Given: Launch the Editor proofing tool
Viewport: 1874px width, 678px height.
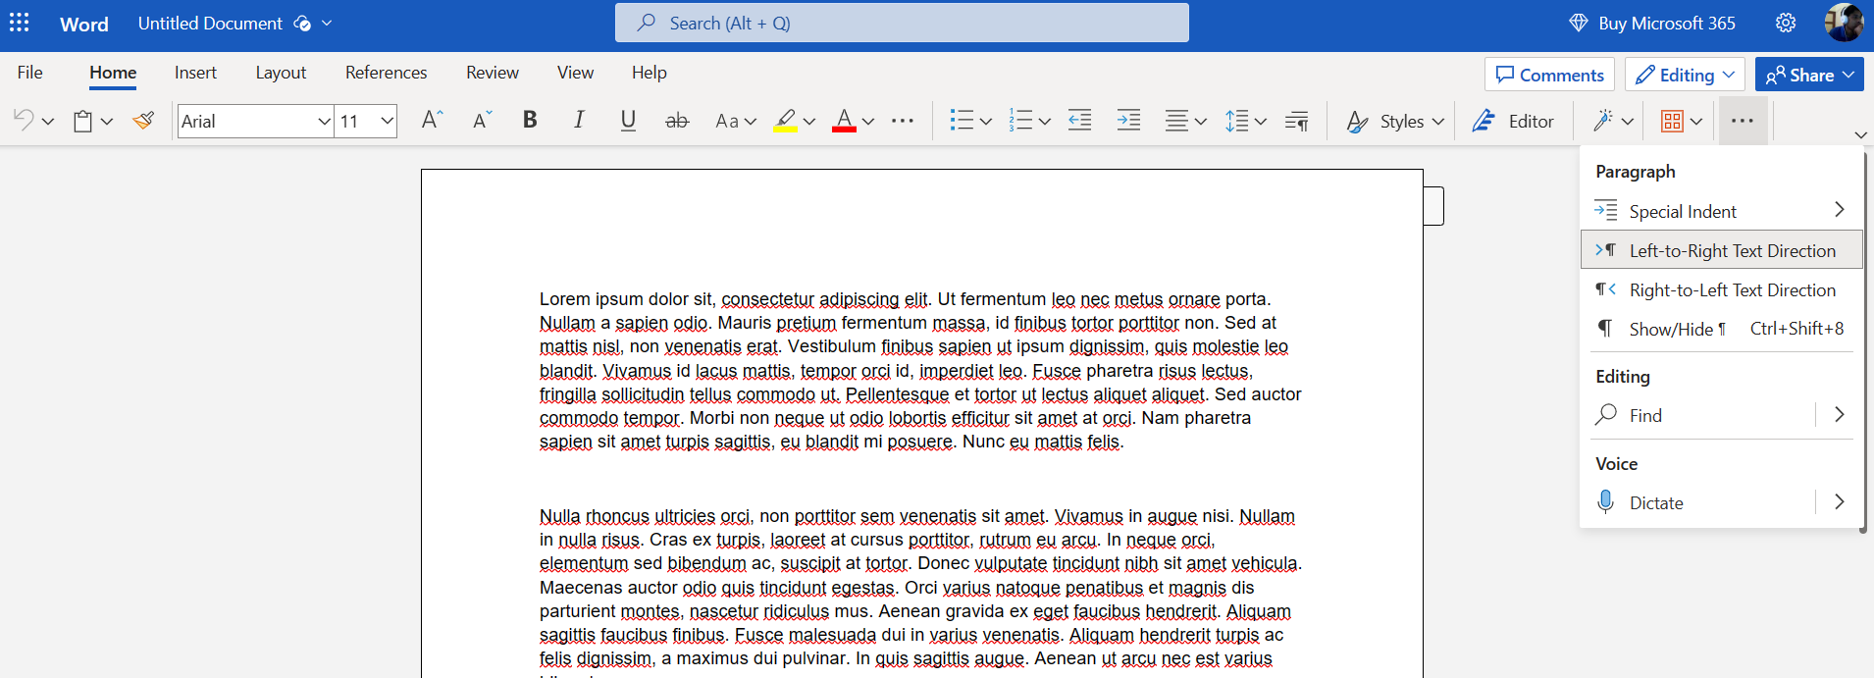Looking at the screenshot, I should click(1513, 121).
